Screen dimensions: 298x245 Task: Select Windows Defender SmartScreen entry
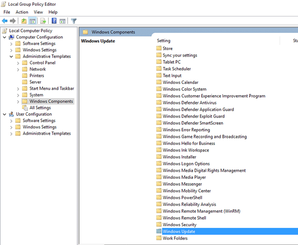pyautogui.click(x=193, y=123)
